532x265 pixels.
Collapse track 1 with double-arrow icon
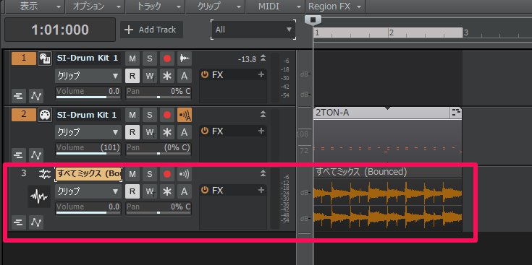click(263, 58)
